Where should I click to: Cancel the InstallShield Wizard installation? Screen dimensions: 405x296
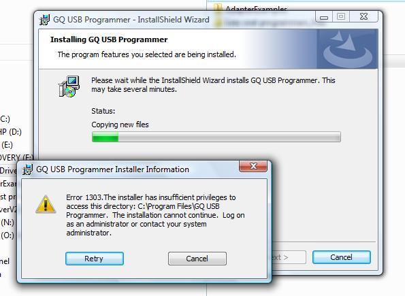pos(341,257)
